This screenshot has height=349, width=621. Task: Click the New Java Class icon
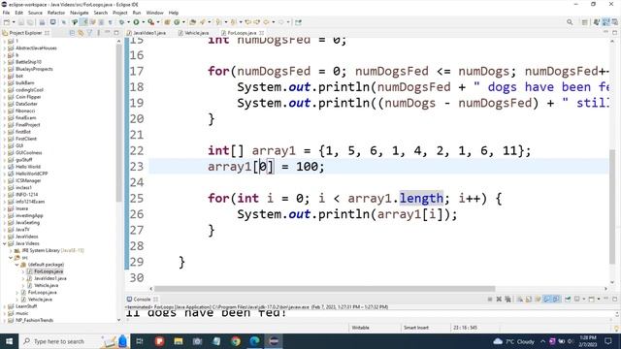click(177, 22)
